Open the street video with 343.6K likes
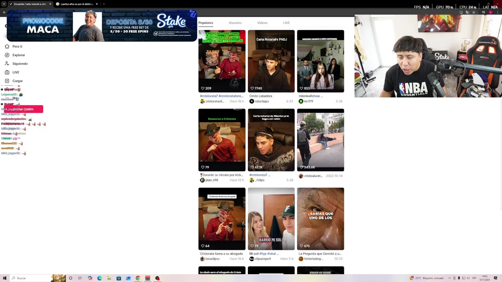502x282 pixels. point(320,140)
